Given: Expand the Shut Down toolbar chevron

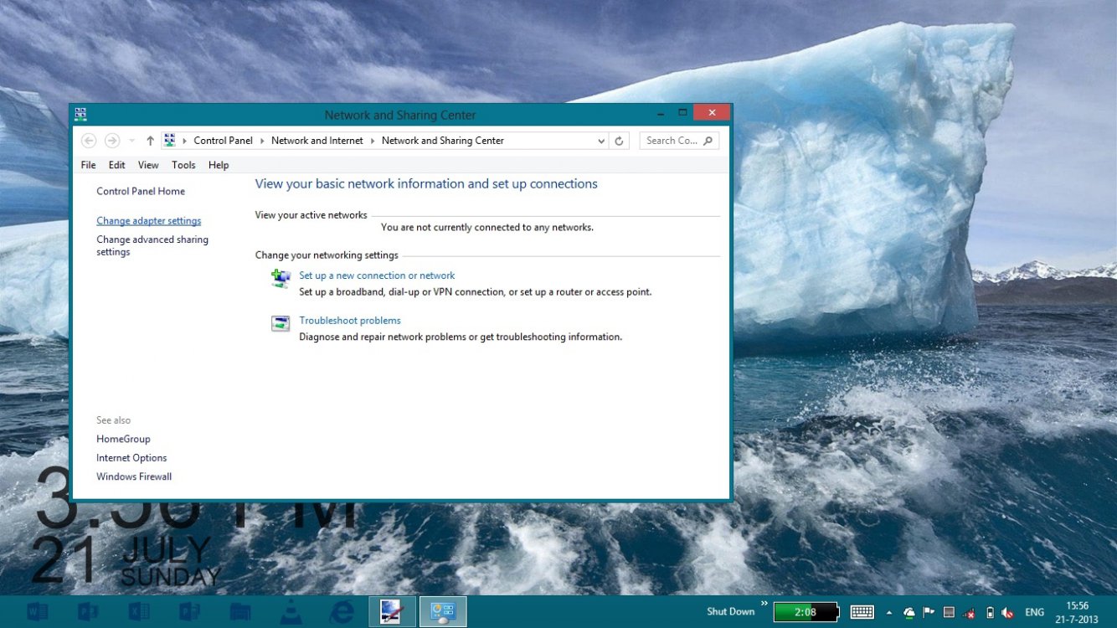Looking at the screenshot, I should [x=764, y=604].
